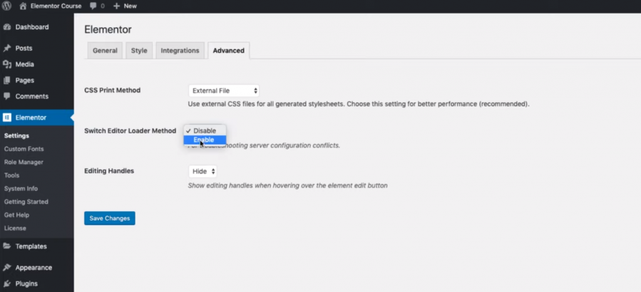Image resolution: width=641 pixels, height=292 pixels.
Task: Click the home icon beside Elementor Course
Action: click(x=23, y=6)
